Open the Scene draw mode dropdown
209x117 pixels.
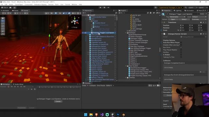(x=46, y=13)
